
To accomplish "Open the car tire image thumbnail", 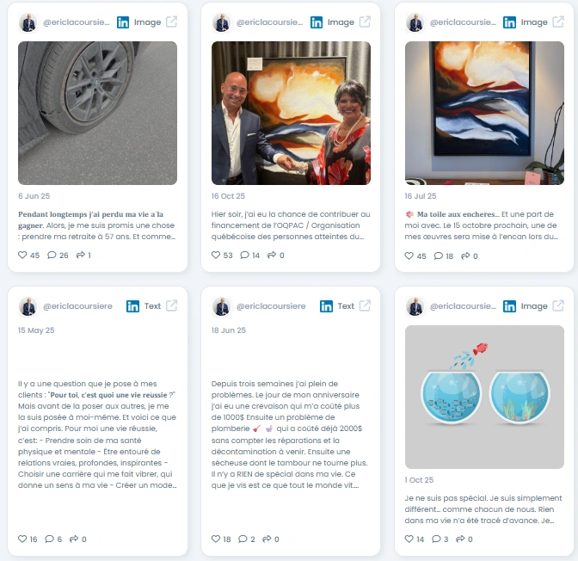I will [x=98, y=113].
